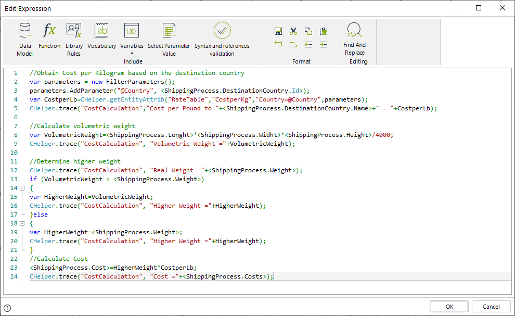
Task: Click the Paste clipboard icon
Action: [324, 31]
